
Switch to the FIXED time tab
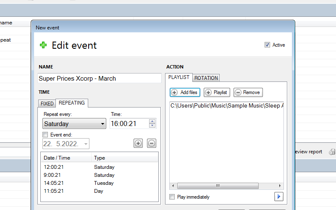(47, 103)
